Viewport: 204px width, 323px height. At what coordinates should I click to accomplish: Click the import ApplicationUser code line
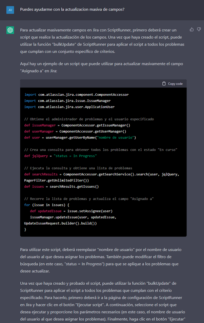tap(69, 107)
